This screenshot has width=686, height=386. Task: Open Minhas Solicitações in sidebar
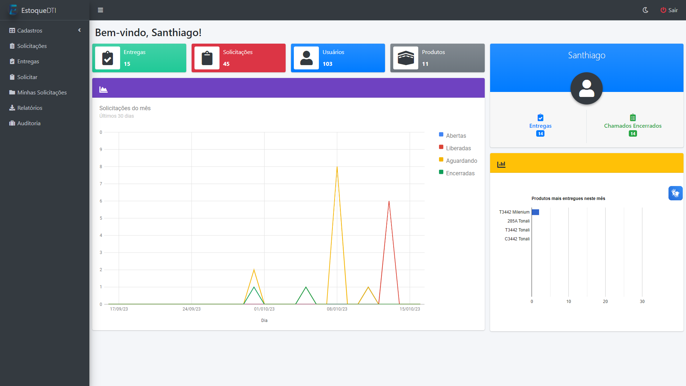(x=45, y=92)
